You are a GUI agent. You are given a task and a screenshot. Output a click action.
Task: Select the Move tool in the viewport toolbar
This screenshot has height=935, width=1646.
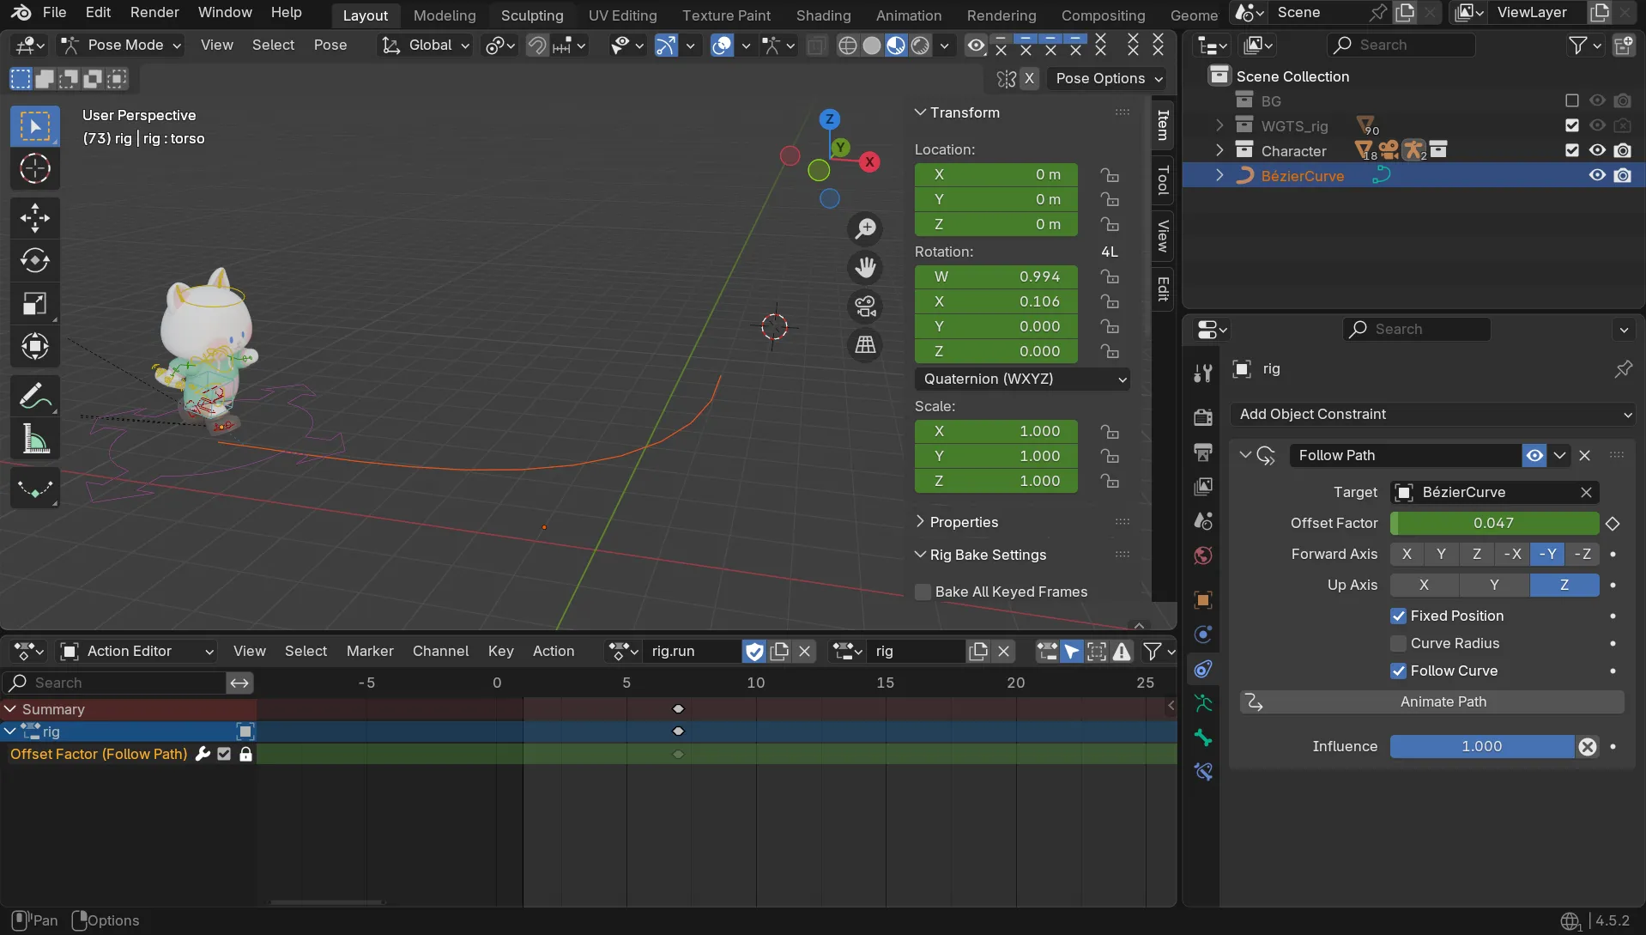34,218
